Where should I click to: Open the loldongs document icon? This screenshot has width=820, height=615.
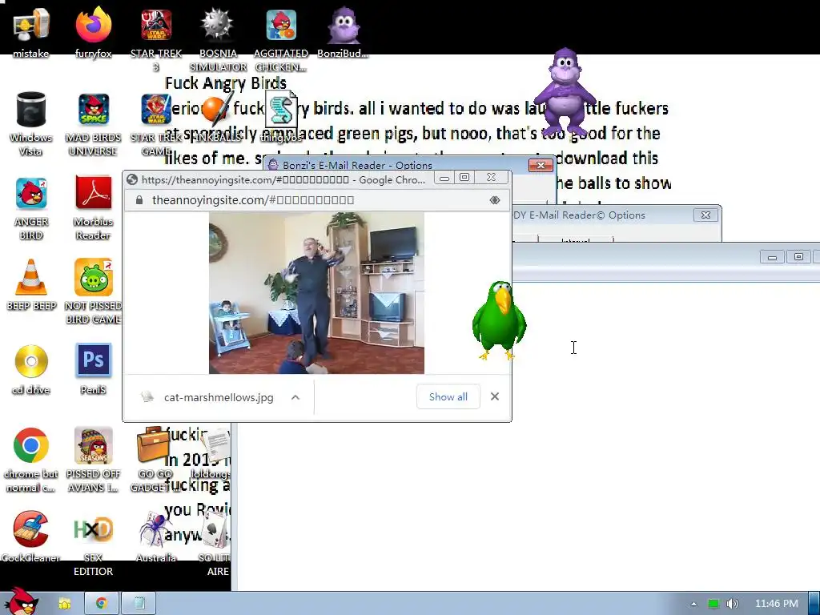point(215,445)
